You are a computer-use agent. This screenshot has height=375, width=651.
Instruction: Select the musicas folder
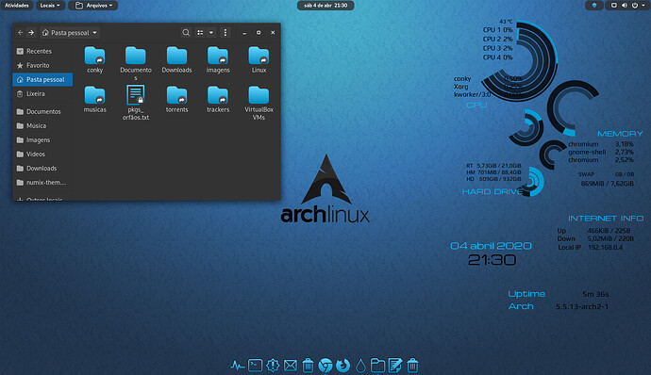94,99
